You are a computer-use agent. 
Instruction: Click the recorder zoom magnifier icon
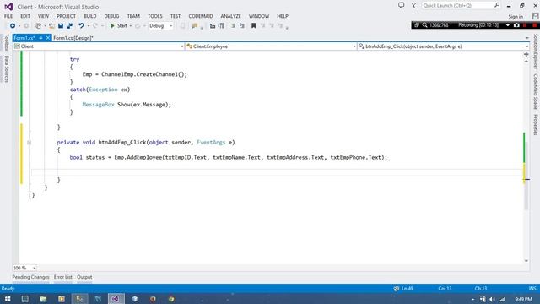pos(425,25)
